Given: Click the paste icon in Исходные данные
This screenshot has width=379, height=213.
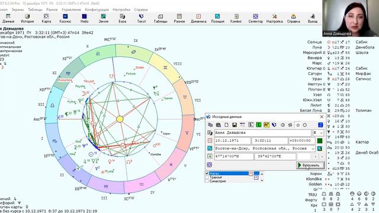Looking at the screenshot, I should click(x=219, y=125).
